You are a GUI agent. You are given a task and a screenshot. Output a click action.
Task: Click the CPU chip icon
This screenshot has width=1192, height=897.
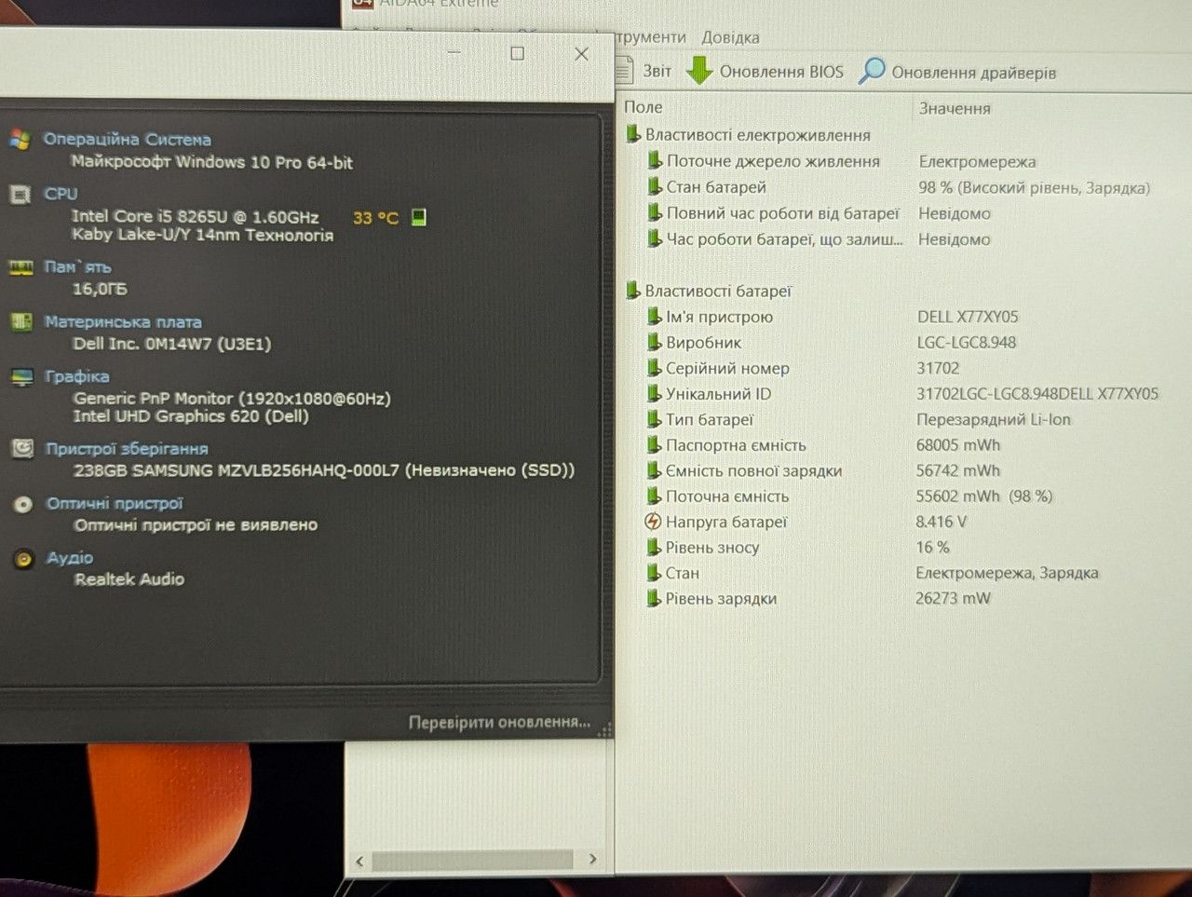click(20, 195)
